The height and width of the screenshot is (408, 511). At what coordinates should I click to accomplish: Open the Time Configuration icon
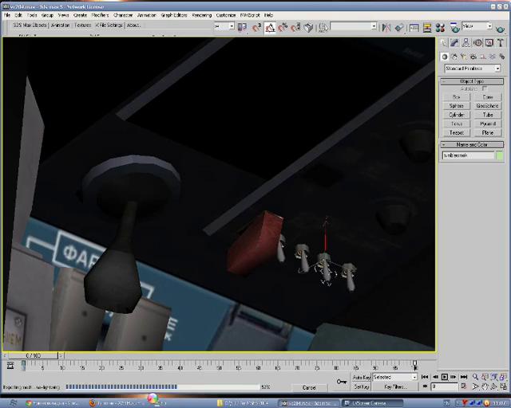tap(465, 386)
